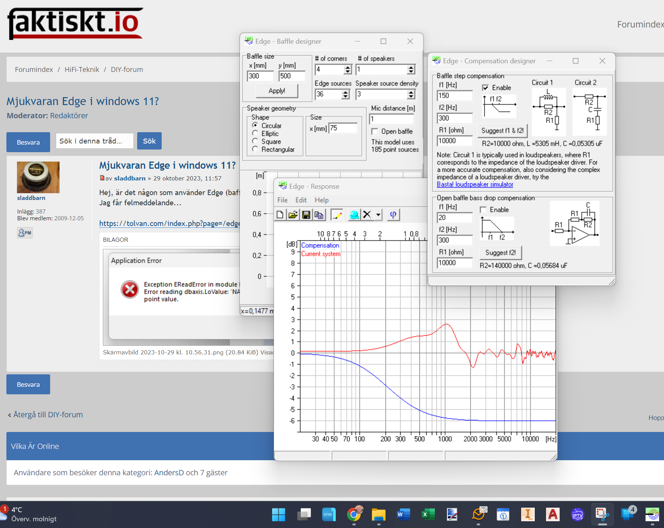This screenshot has width=664, height=528.
Task: Decrease the number of speakers stepper
Action: (x=411, y=72)
